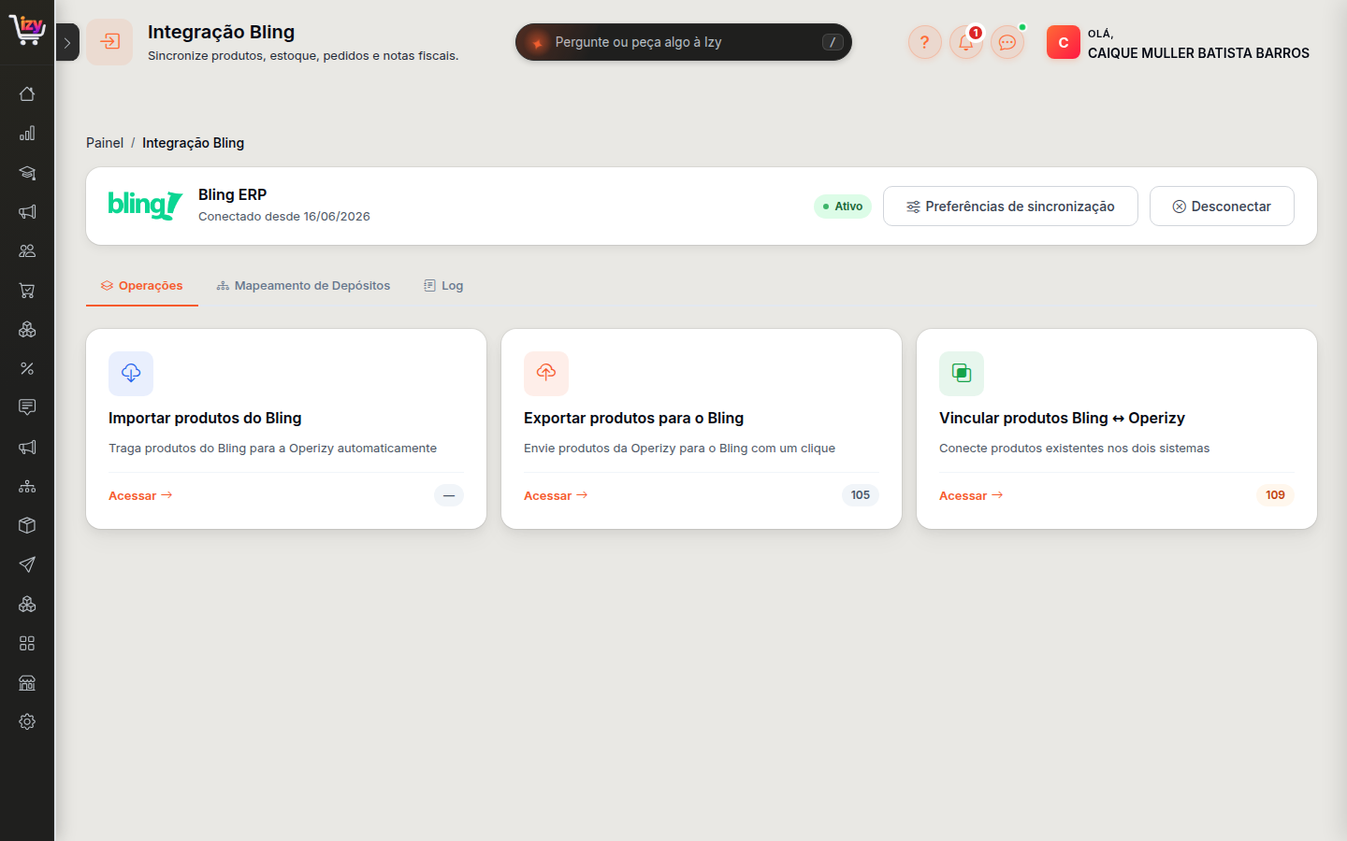Click the orange Integração Bling header icon
Screen dimensions: 1347x841
109,42
